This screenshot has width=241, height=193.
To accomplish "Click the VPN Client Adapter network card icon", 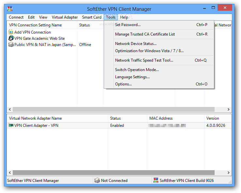I will [11, 125].
